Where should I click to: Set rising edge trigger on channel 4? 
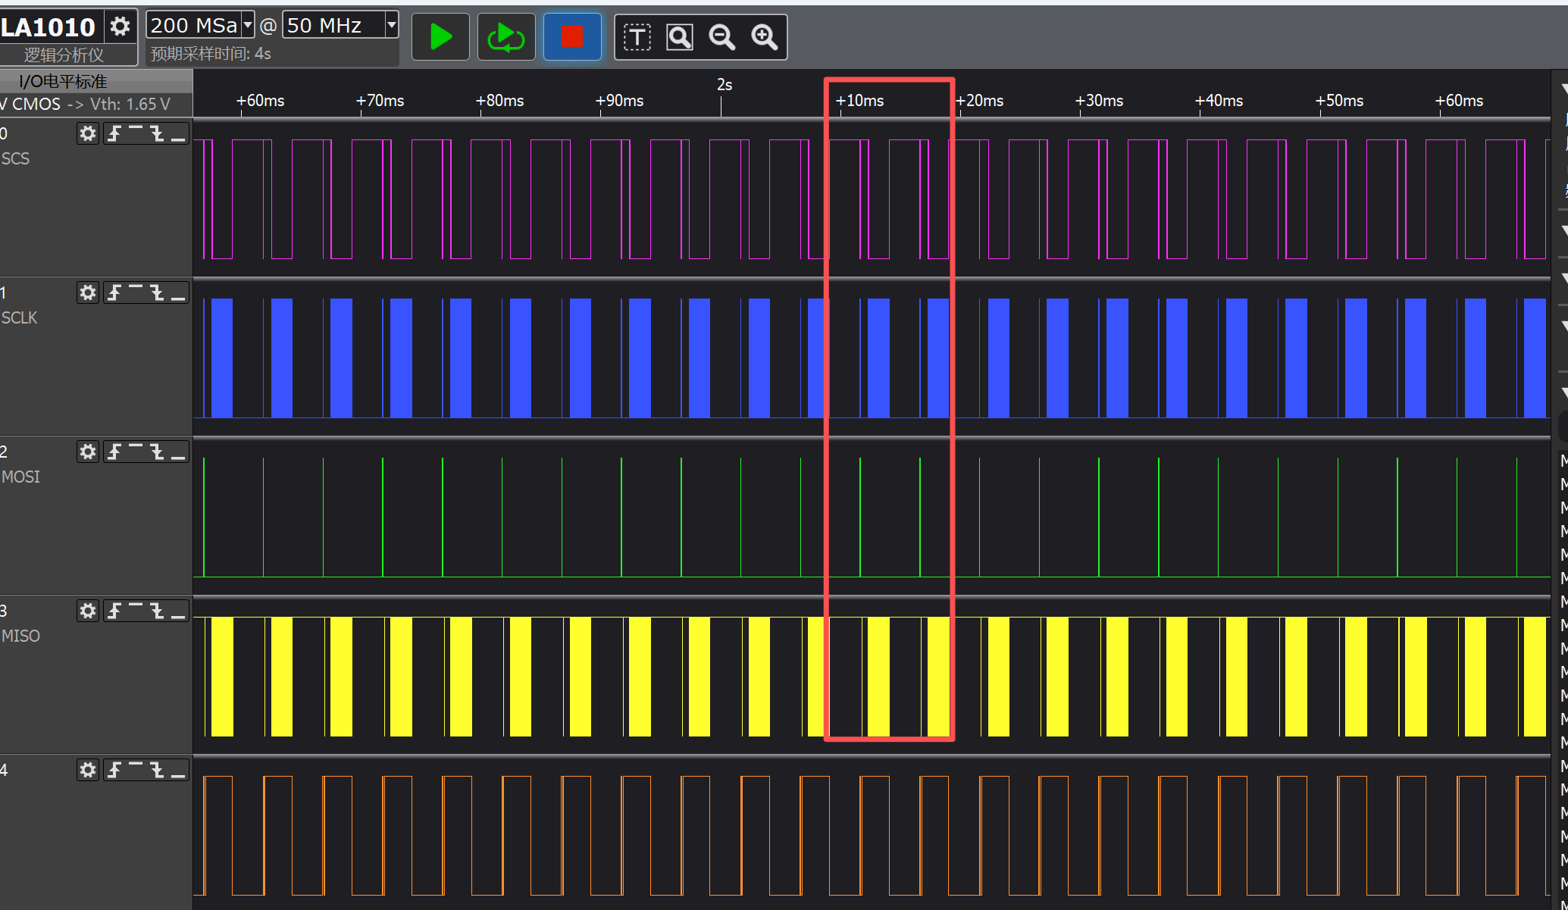tap(114, 771)
